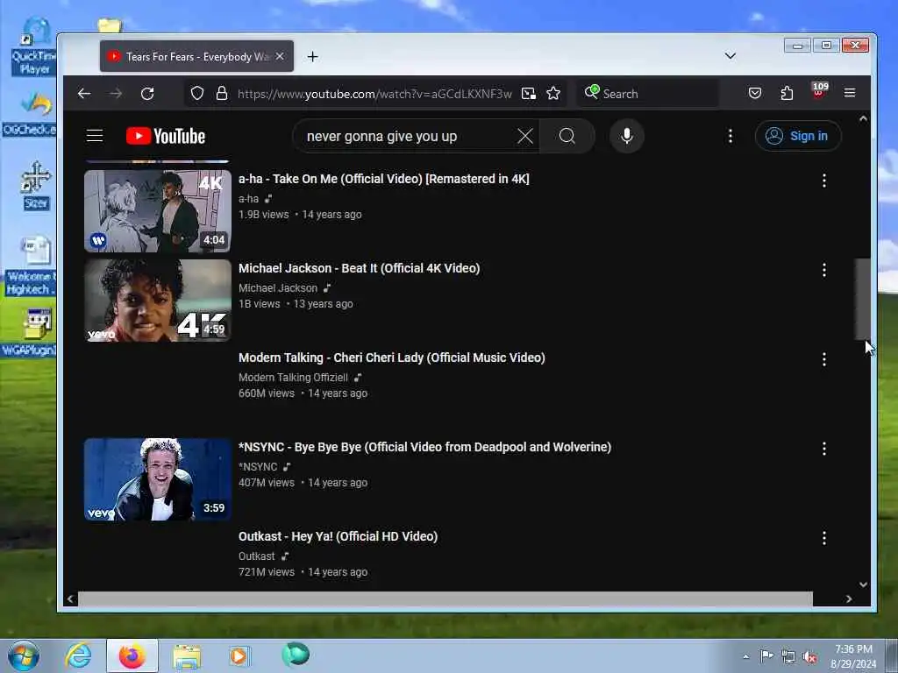The width and height of the screenshot is (898, 673).
Task: Open NSYNC Bye Bye Bye video title
Action: coord(424,446)
